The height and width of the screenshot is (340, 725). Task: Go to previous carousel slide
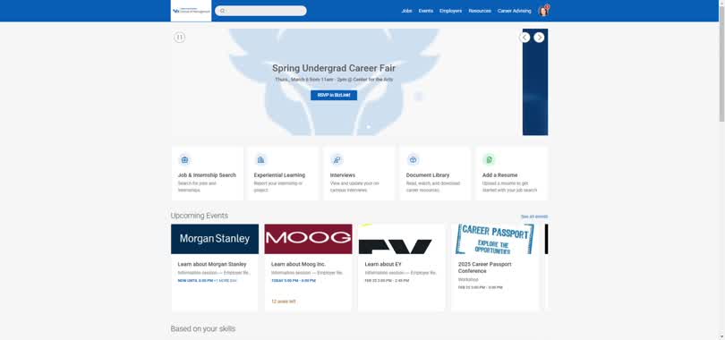click(x=525, y=38)
